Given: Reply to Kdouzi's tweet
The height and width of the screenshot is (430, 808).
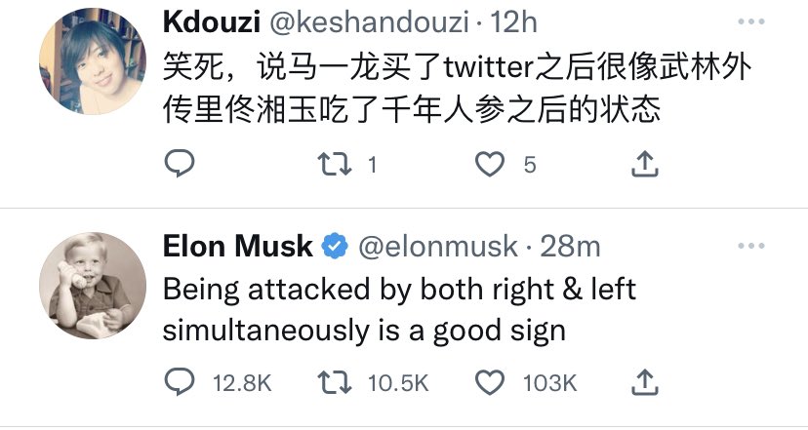Looking at the screenshot, I should pos(179,165).
